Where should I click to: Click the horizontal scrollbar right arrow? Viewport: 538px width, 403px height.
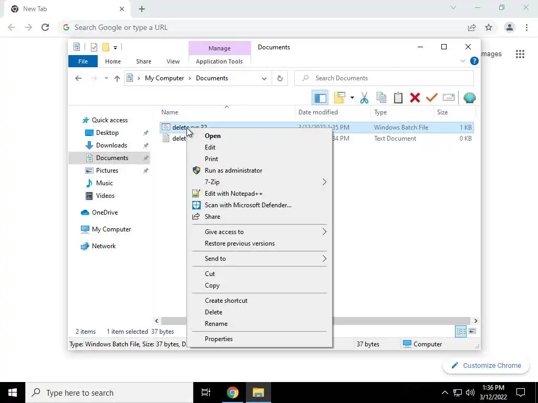(475, 321)
